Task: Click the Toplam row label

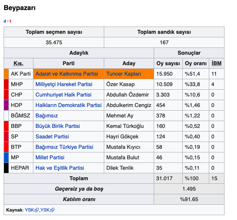Action: point(79,178)
